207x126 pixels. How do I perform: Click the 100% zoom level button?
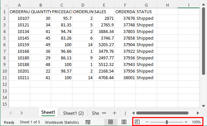tap(196, 122)
